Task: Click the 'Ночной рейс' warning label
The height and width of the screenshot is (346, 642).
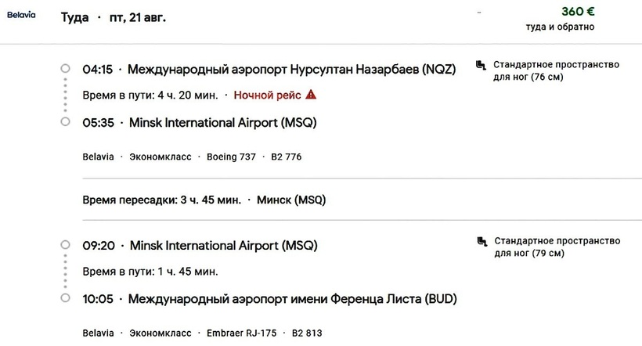Action: (x=267, y=96)
